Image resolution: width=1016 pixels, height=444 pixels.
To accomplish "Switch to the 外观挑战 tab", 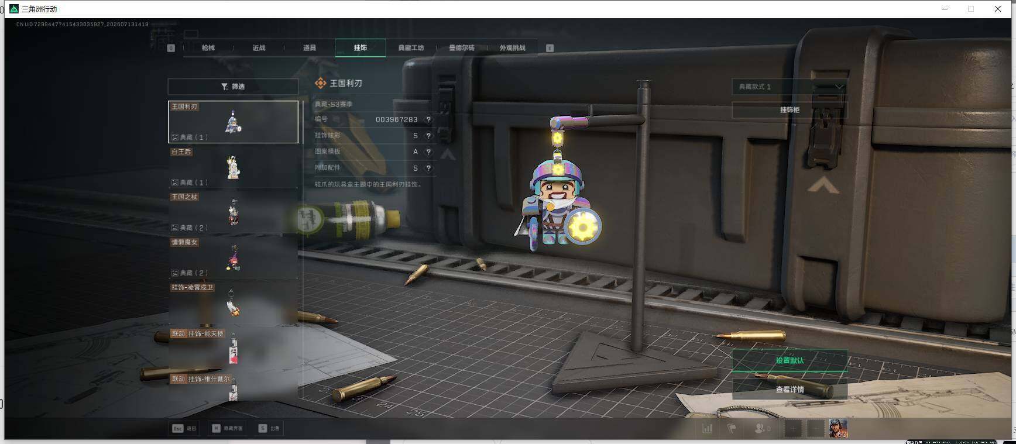I will pyautogui.click(x=512, y=48).
